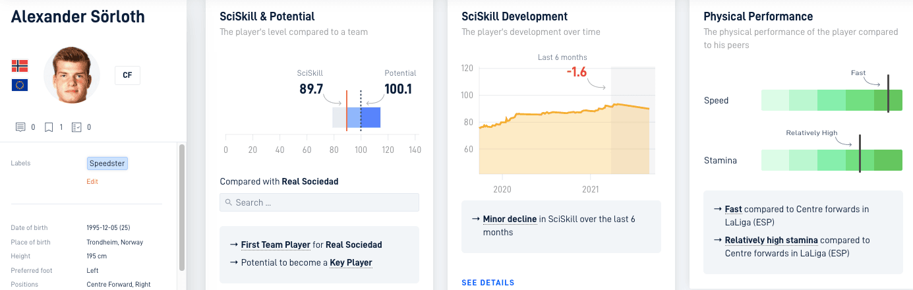Click the left panel vertical scrollbar
The image size is (913, 290).
(x=182, y=208)
